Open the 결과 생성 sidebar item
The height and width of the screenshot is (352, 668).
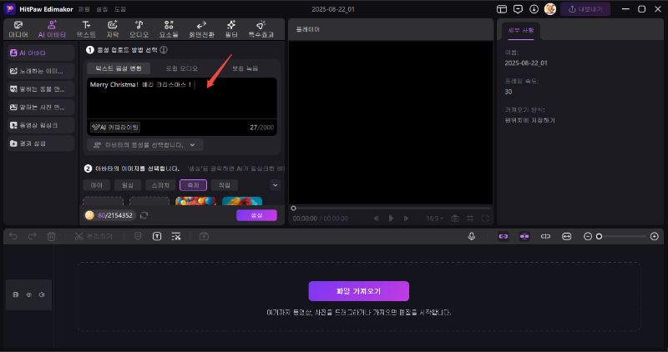coord(41,143)
